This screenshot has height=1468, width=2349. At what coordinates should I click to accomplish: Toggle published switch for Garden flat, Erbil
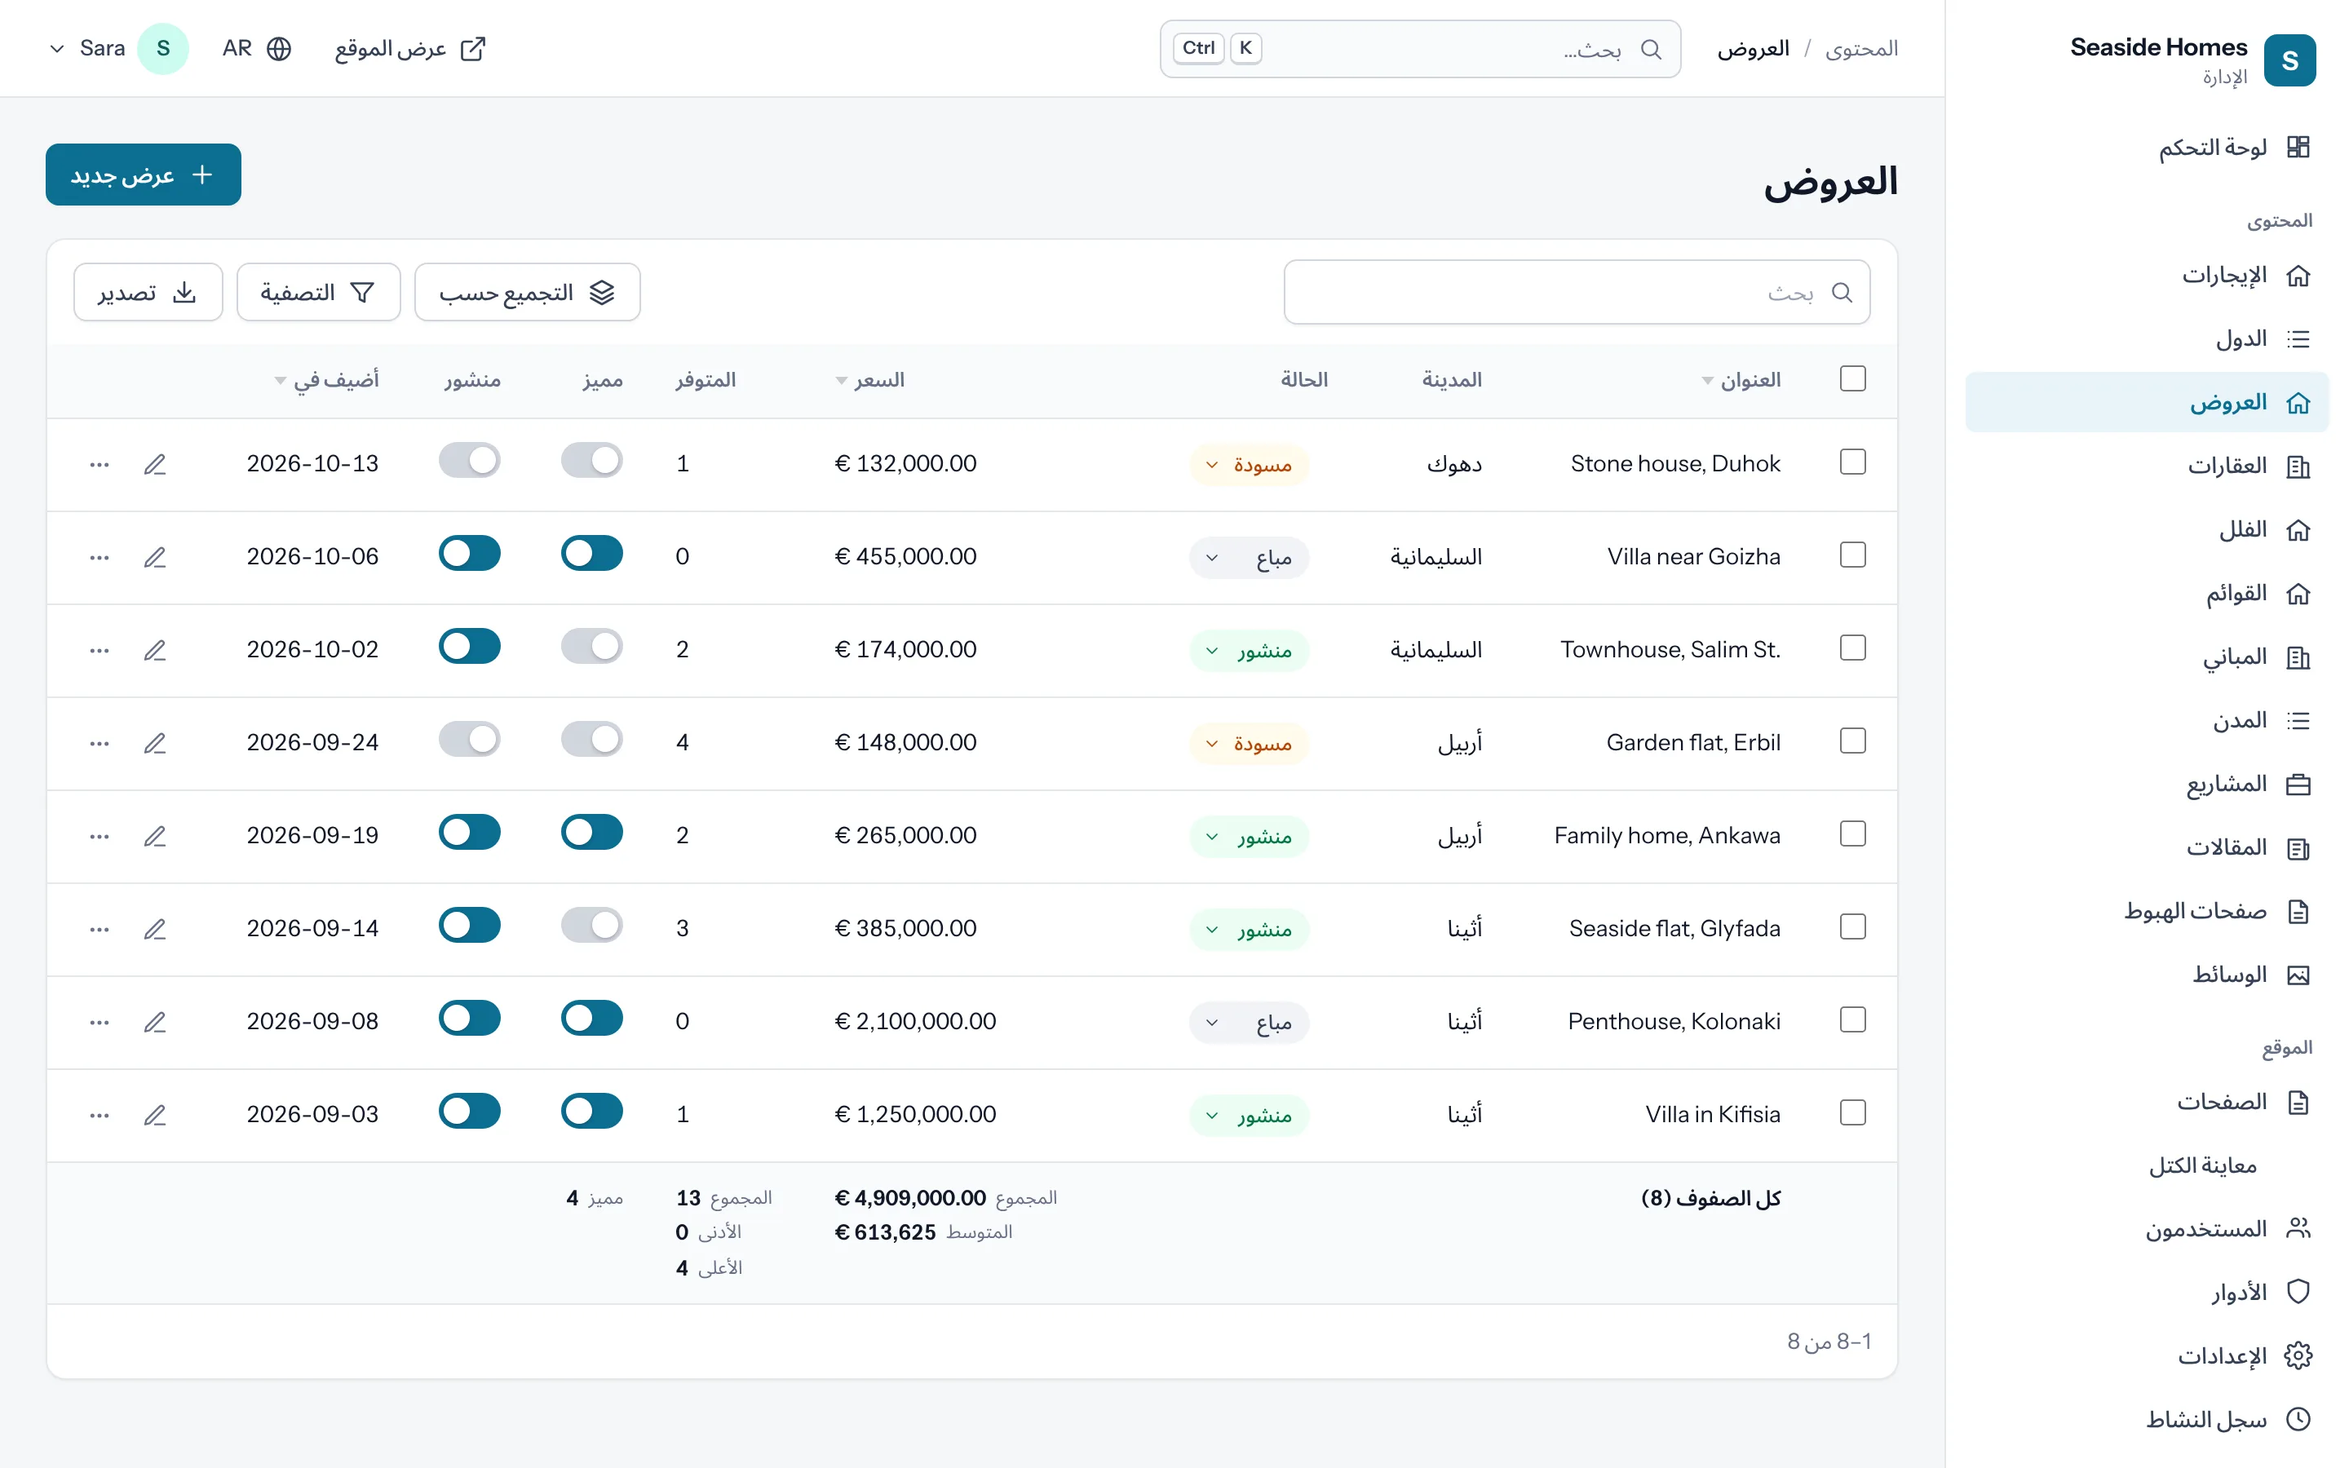pos(470,740)
